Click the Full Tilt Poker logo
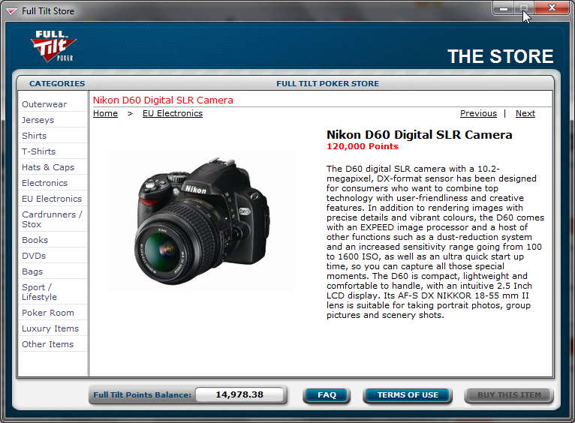This screenshot has height=423, width=575. [x=53, y=46]
